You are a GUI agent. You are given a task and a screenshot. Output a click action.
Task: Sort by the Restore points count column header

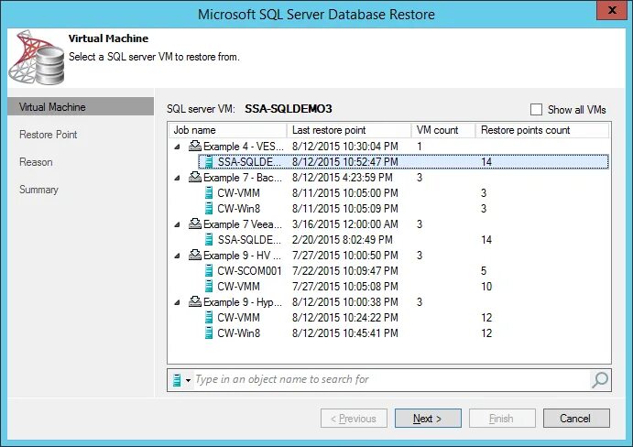[542, 130]
